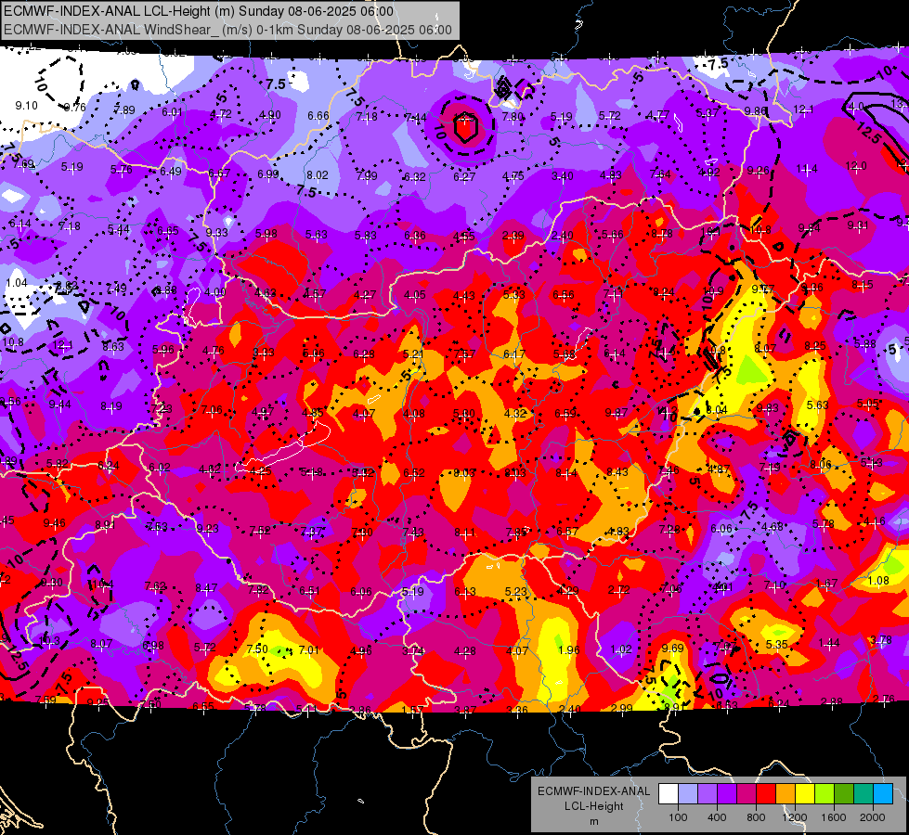
Task: Click the wind shear value 5.33
Action: coord(513,295)
